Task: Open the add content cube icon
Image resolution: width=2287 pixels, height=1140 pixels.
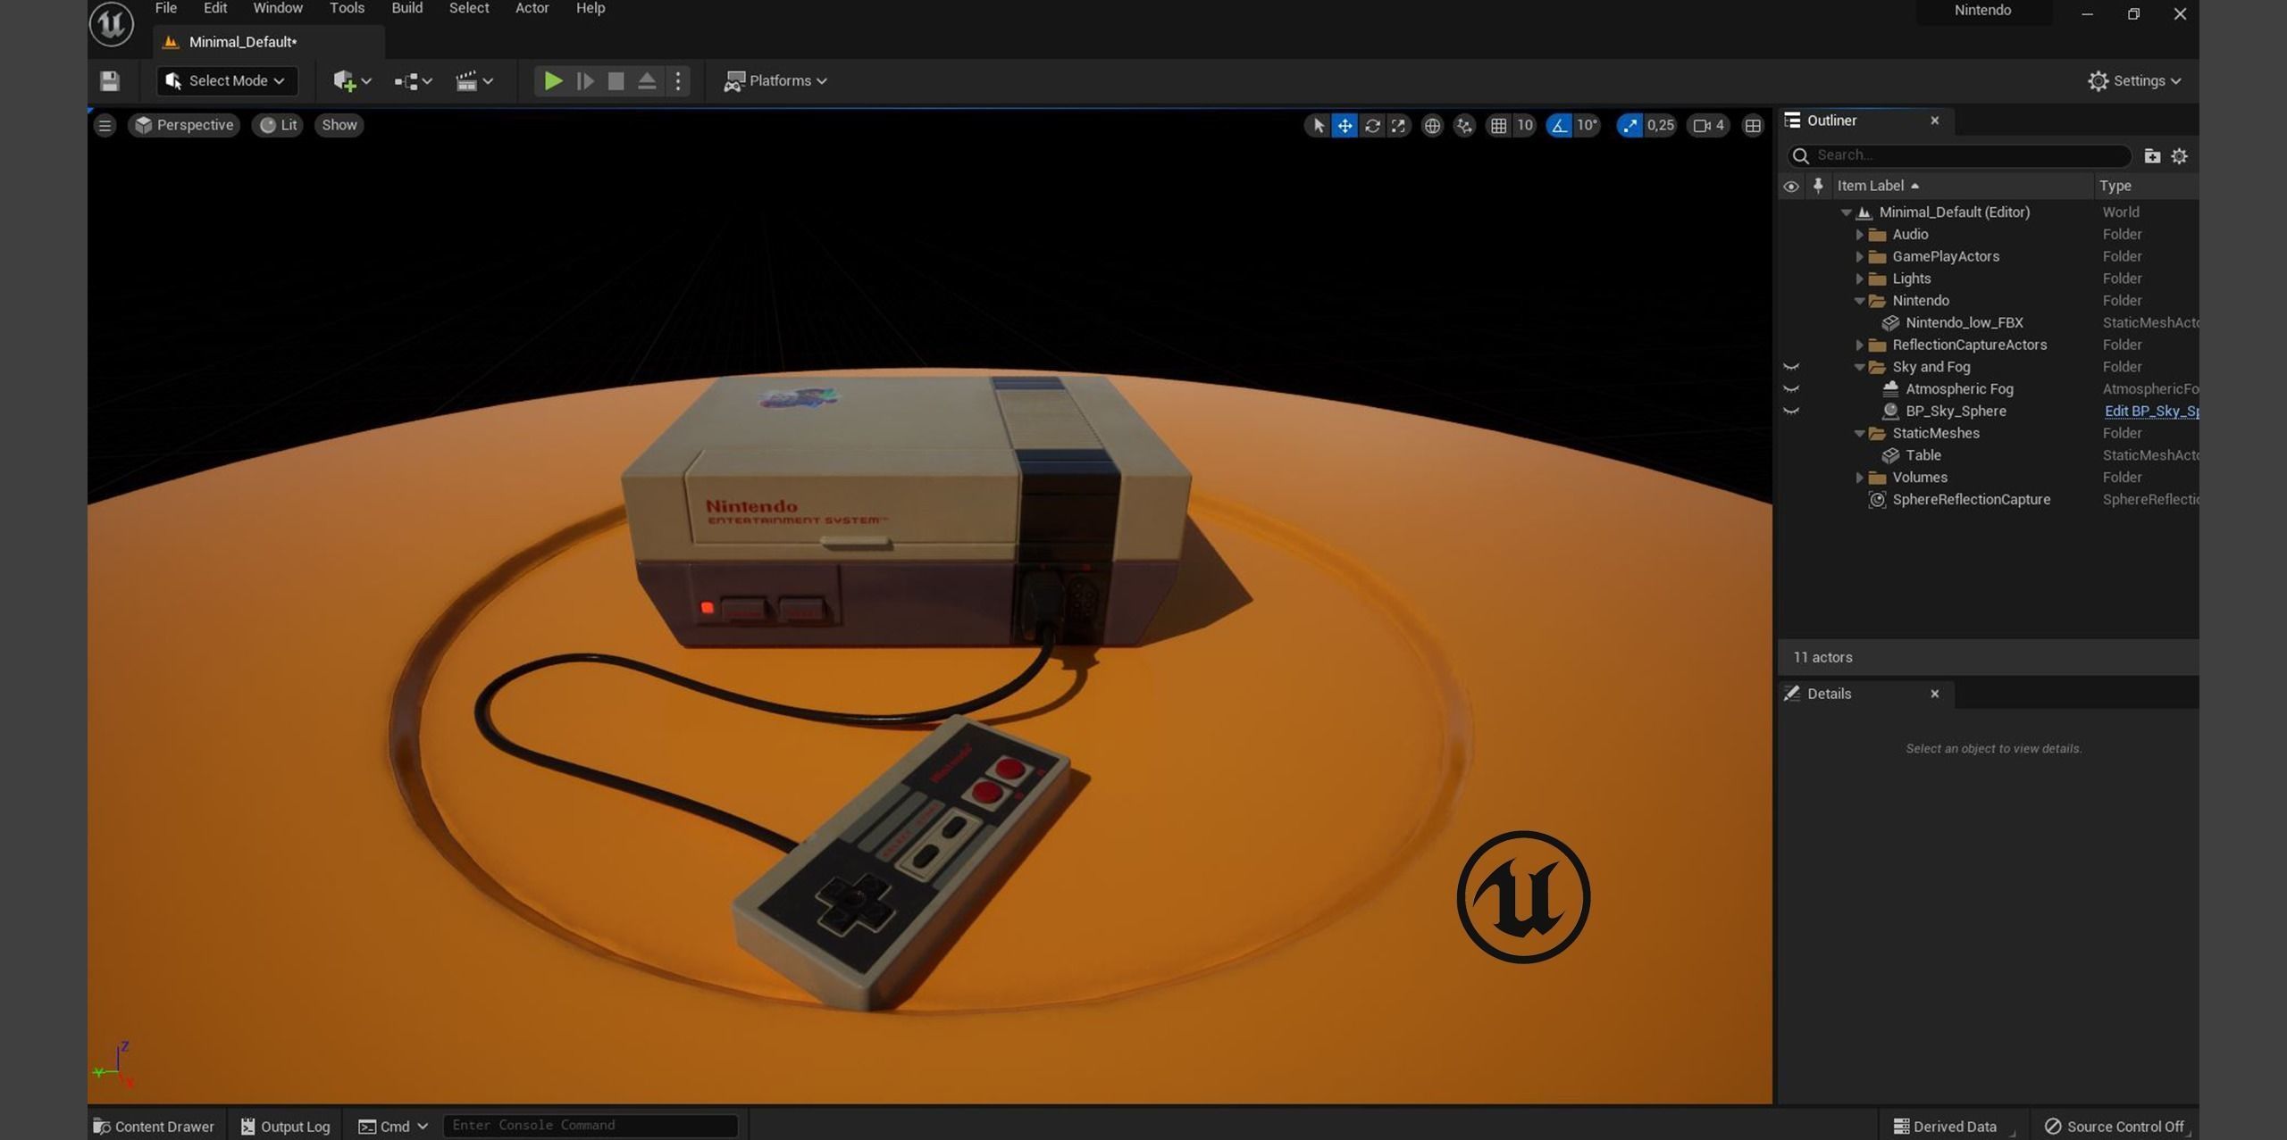Action: point(345,81)
